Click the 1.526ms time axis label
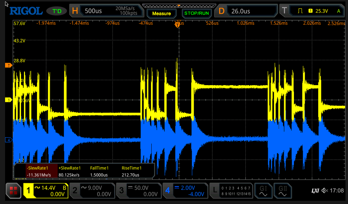 pos(279,23)
